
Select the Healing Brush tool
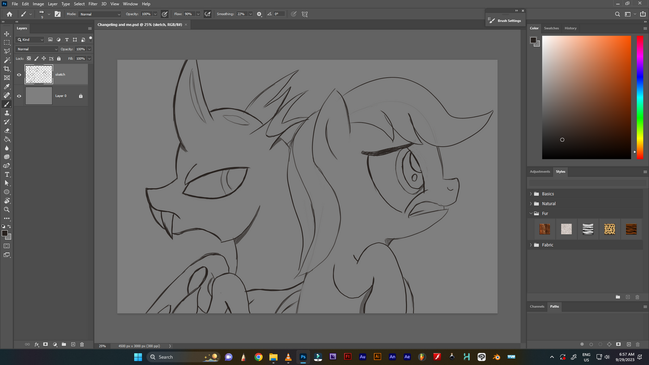(7, 95)
